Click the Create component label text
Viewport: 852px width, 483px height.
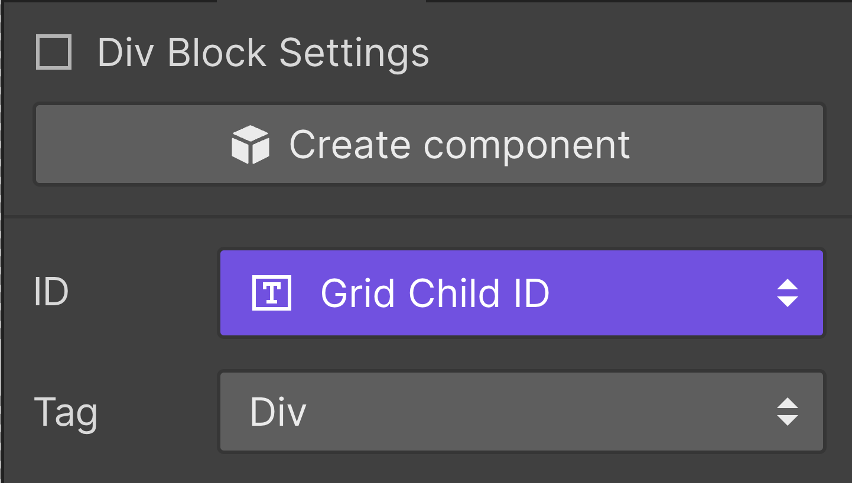[460, 145]
